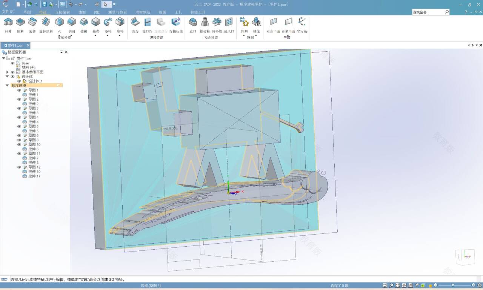This screenshot has width=483, height=290.
Task: Select the 孔 hole tool
Action: (59, 25)
